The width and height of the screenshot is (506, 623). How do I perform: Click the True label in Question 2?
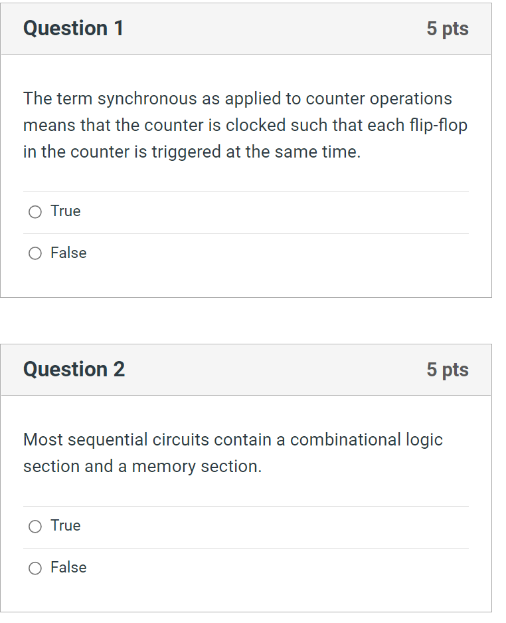(x=64, y=525)
